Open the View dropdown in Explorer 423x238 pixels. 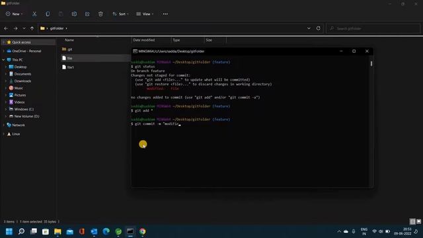(x=145, y=14)
